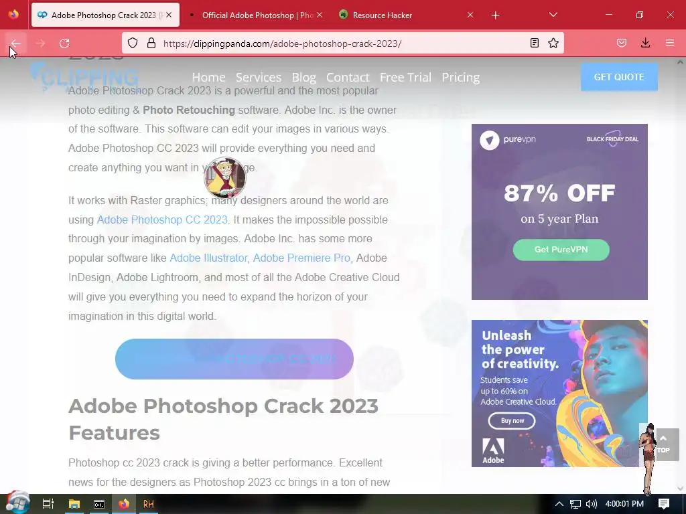Click the Adobe logo in the ad
This screenshot has width=686, height=514.
point(493,450)
